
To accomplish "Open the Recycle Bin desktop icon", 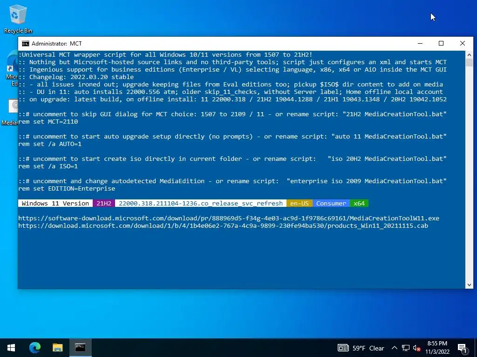I will click(18, 19).
